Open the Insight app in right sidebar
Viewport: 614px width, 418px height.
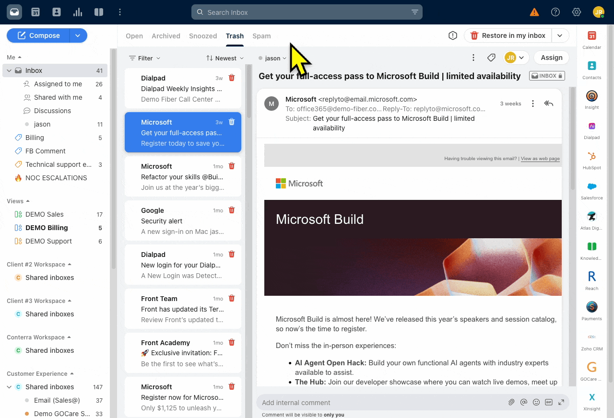592,100
